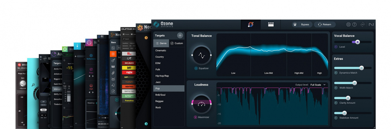Open Ozone settings gear icon
Viewport: 391px width, 129px height.
[x=348, y=24]
